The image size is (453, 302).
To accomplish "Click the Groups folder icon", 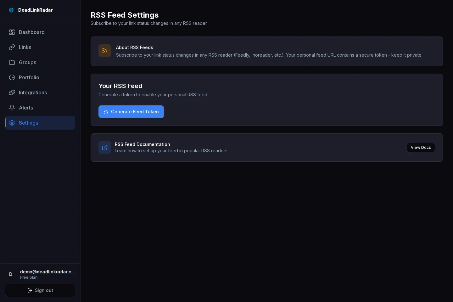I will (x=12, y=62).
